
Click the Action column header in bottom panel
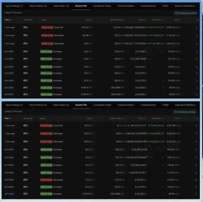[x=42, y=118]
